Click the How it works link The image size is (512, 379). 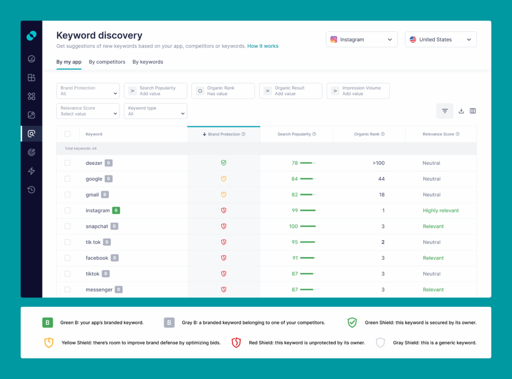(262, 45)
